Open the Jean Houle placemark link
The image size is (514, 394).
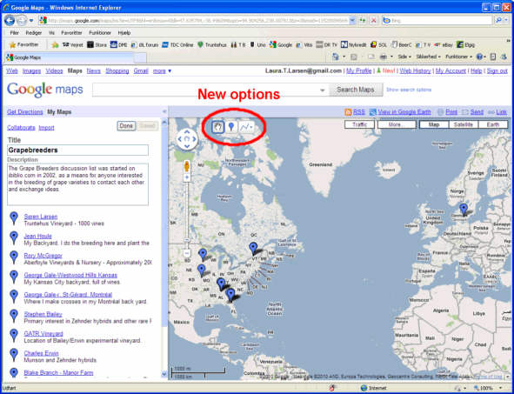(x=37, y=236)
